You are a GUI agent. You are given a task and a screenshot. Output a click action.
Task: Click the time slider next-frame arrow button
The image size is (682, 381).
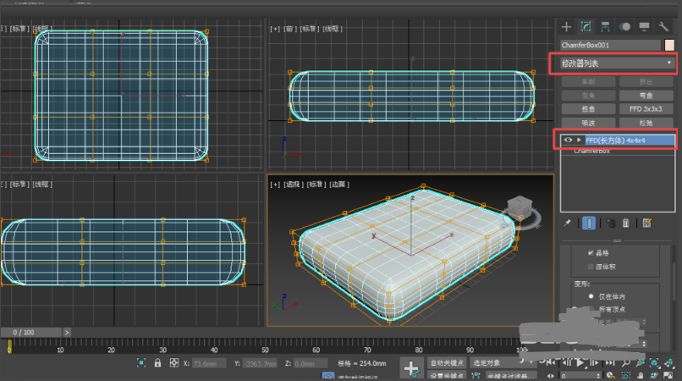67,332
